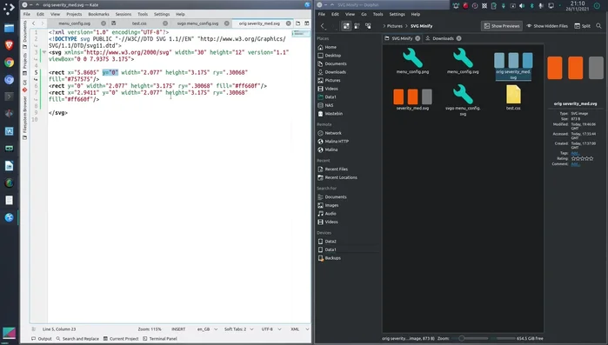This screenshot has height=345, width=608.
Task: Click Add comment link in info panel
Action: [575, 163]
